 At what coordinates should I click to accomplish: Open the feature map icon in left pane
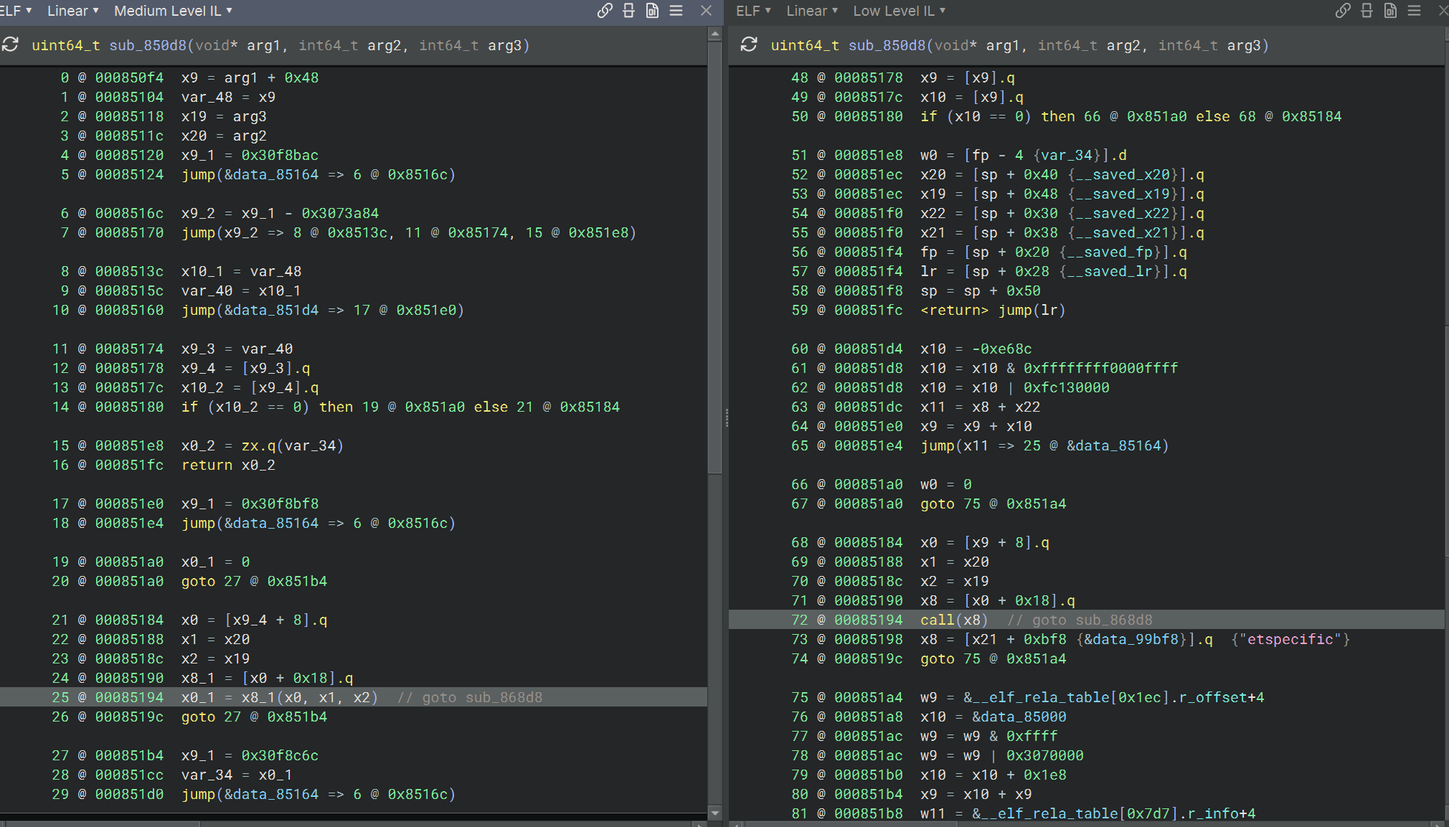click(652, 10)
